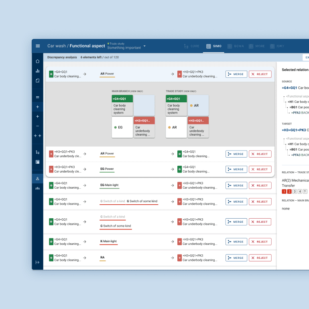Click red =H3=GQ1 card in Trade Study
309x309 pixels.
click(198, 127)
